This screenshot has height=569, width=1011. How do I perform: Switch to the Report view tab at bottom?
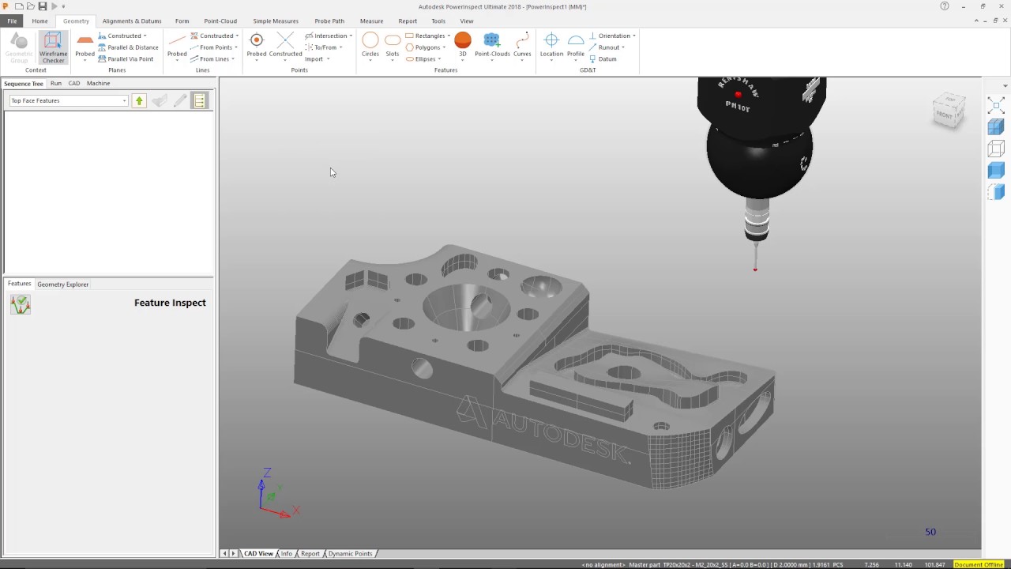pos(310,554)
